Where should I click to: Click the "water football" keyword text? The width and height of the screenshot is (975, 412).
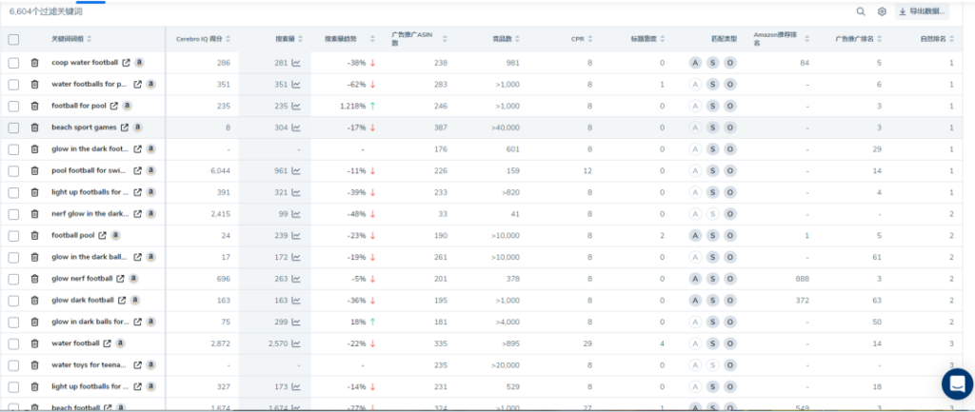[75, 343]
